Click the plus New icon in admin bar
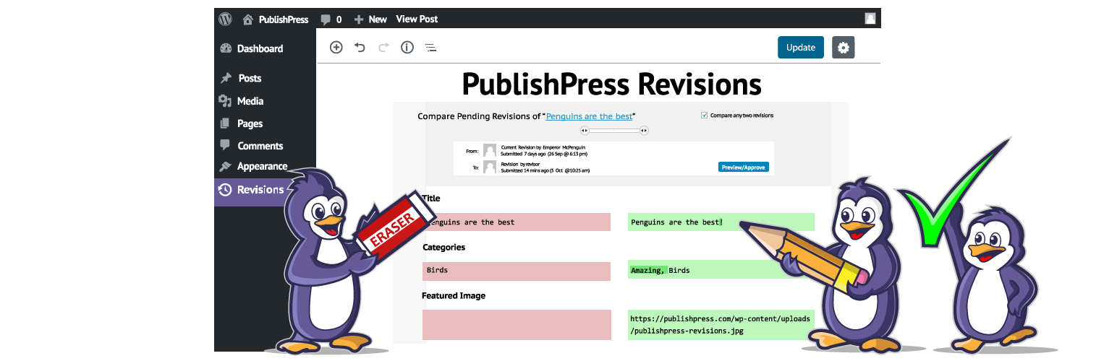This screenshot has width=1117, height=361. [x=359, y=19]
